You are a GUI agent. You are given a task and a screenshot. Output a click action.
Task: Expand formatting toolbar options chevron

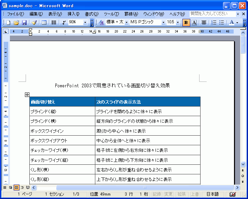click(x=245, y=23)
